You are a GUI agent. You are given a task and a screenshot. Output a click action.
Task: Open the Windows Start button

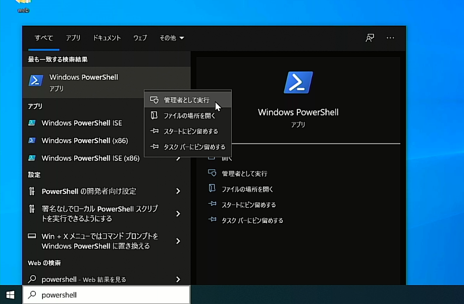[11, 294]
